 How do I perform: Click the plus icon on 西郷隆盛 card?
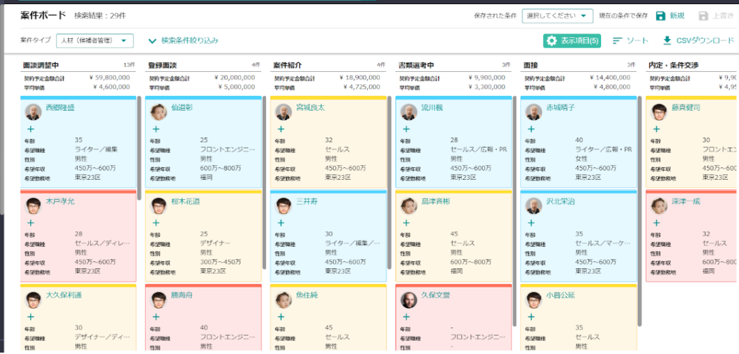[x=31, y=129]
